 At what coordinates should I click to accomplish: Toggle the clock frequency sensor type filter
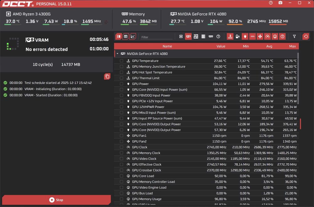[x=267, y=36]
